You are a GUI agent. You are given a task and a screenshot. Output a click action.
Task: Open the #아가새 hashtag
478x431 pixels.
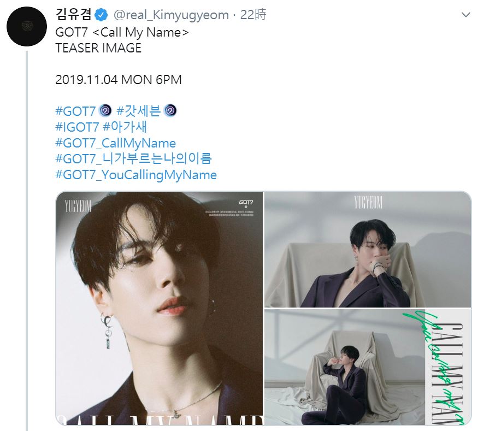tap(125, 127)
